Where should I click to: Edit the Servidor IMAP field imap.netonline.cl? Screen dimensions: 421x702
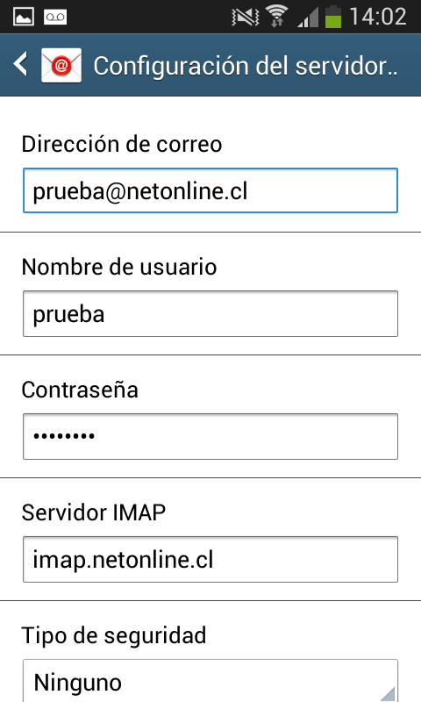click(210, 559)
